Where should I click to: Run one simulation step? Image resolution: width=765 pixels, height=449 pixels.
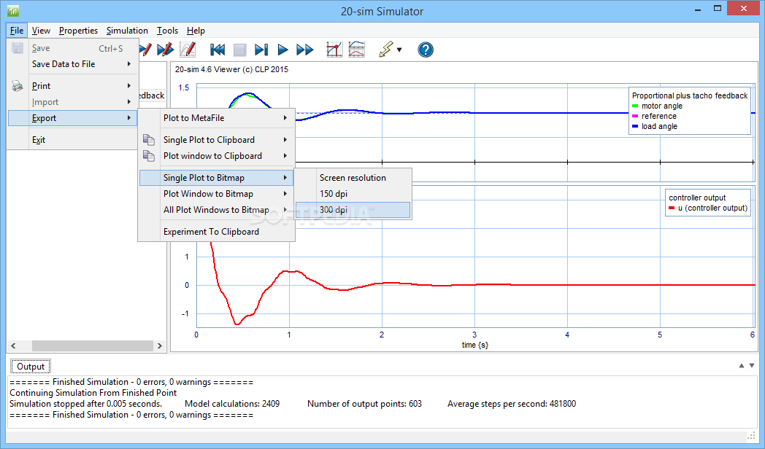[x=261, y=49]
